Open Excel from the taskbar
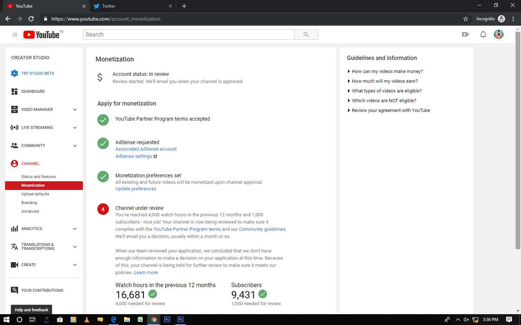Screen dimensions: 521x325 coord(140,320)
